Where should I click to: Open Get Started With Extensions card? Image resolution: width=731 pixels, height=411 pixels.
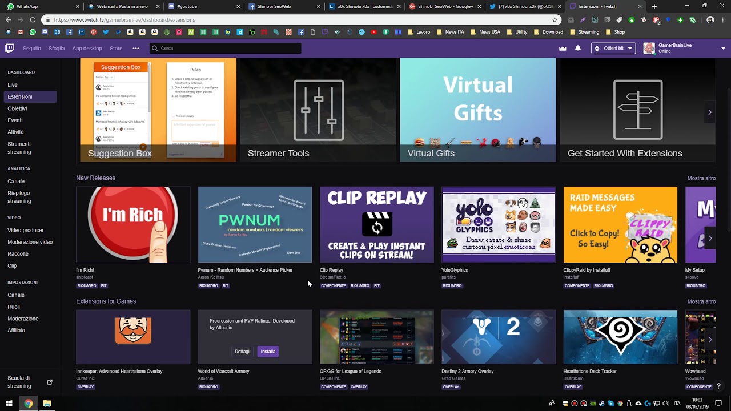pyautogui.click(x=637, y=110)
